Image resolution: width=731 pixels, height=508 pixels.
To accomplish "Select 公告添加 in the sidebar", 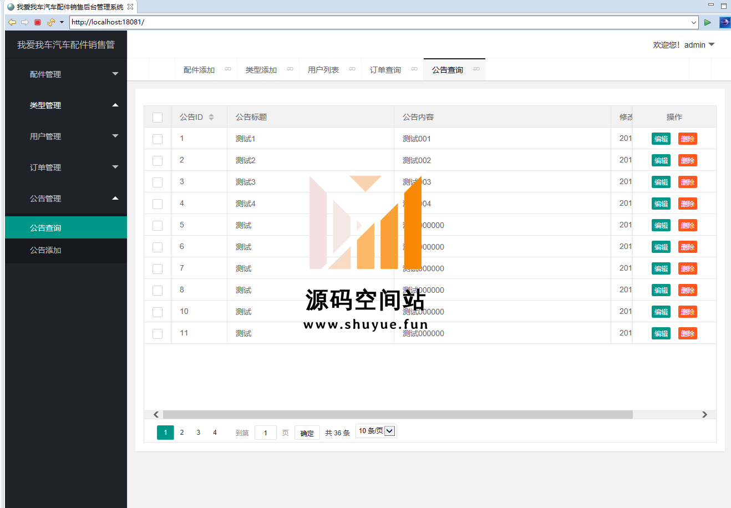I will click(x=66, y=250).
